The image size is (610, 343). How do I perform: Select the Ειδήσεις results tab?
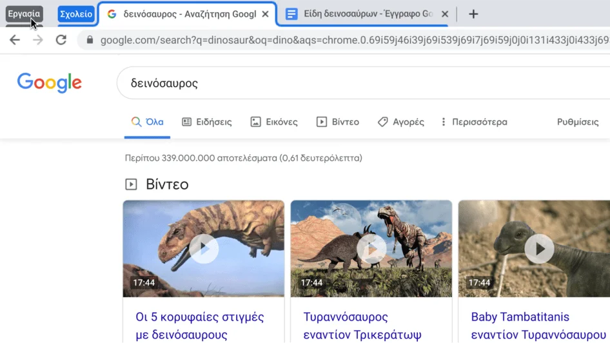tap(207, 122)
